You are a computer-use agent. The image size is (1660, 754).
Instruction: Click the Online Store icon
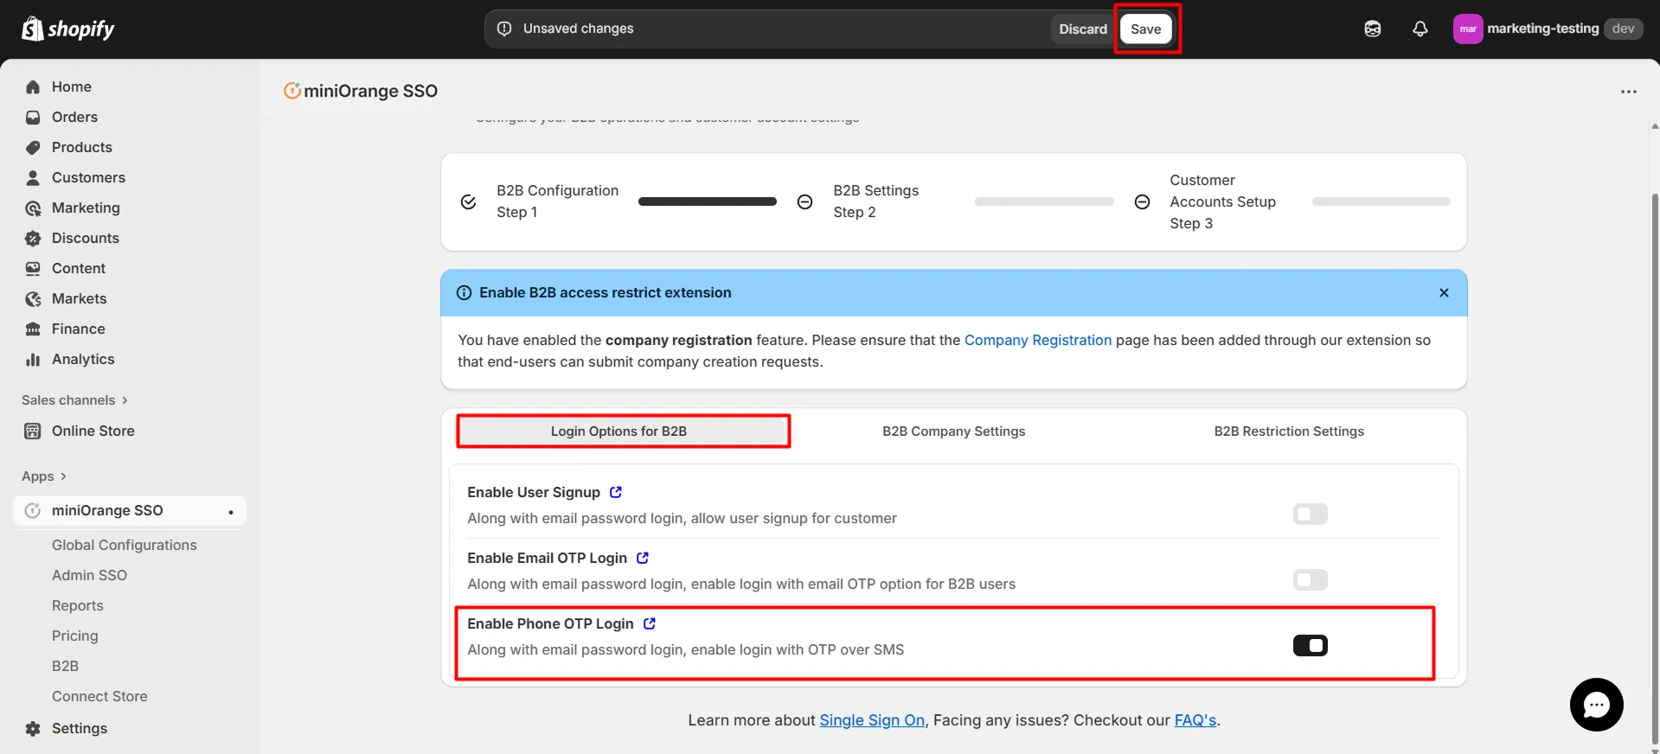[33, 431]
